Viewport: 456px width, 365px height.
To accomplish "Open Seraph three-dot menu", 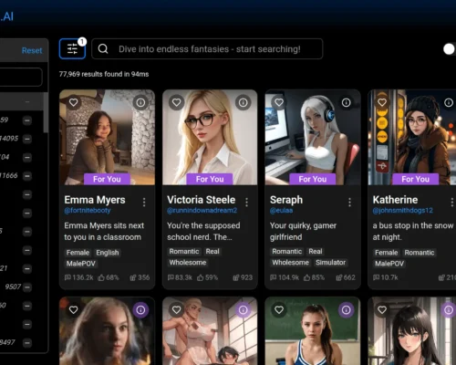I will pyautogui.click(x=349, y=202).
